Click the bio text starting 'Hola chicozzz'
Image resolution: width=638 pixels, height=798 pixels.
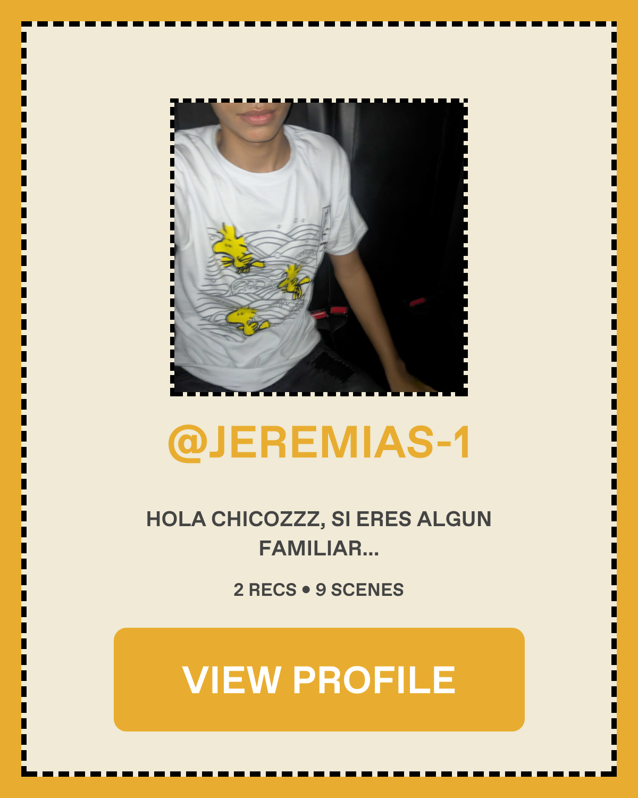pos(319,534)
